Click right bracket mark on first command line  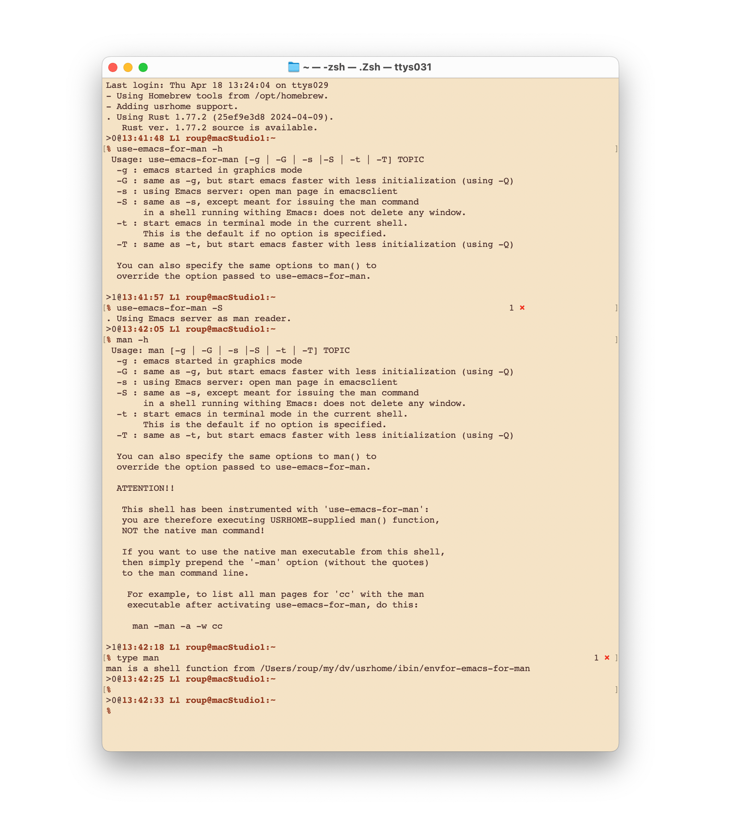tap(616, 149)
